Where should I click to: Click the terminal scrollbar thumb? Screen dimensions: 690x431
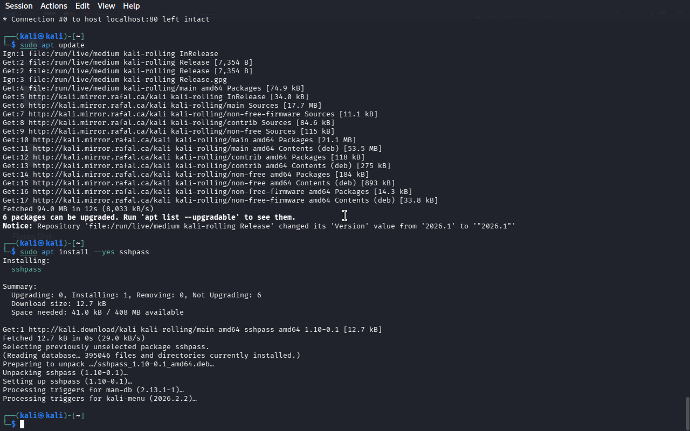tap(687, 413)
